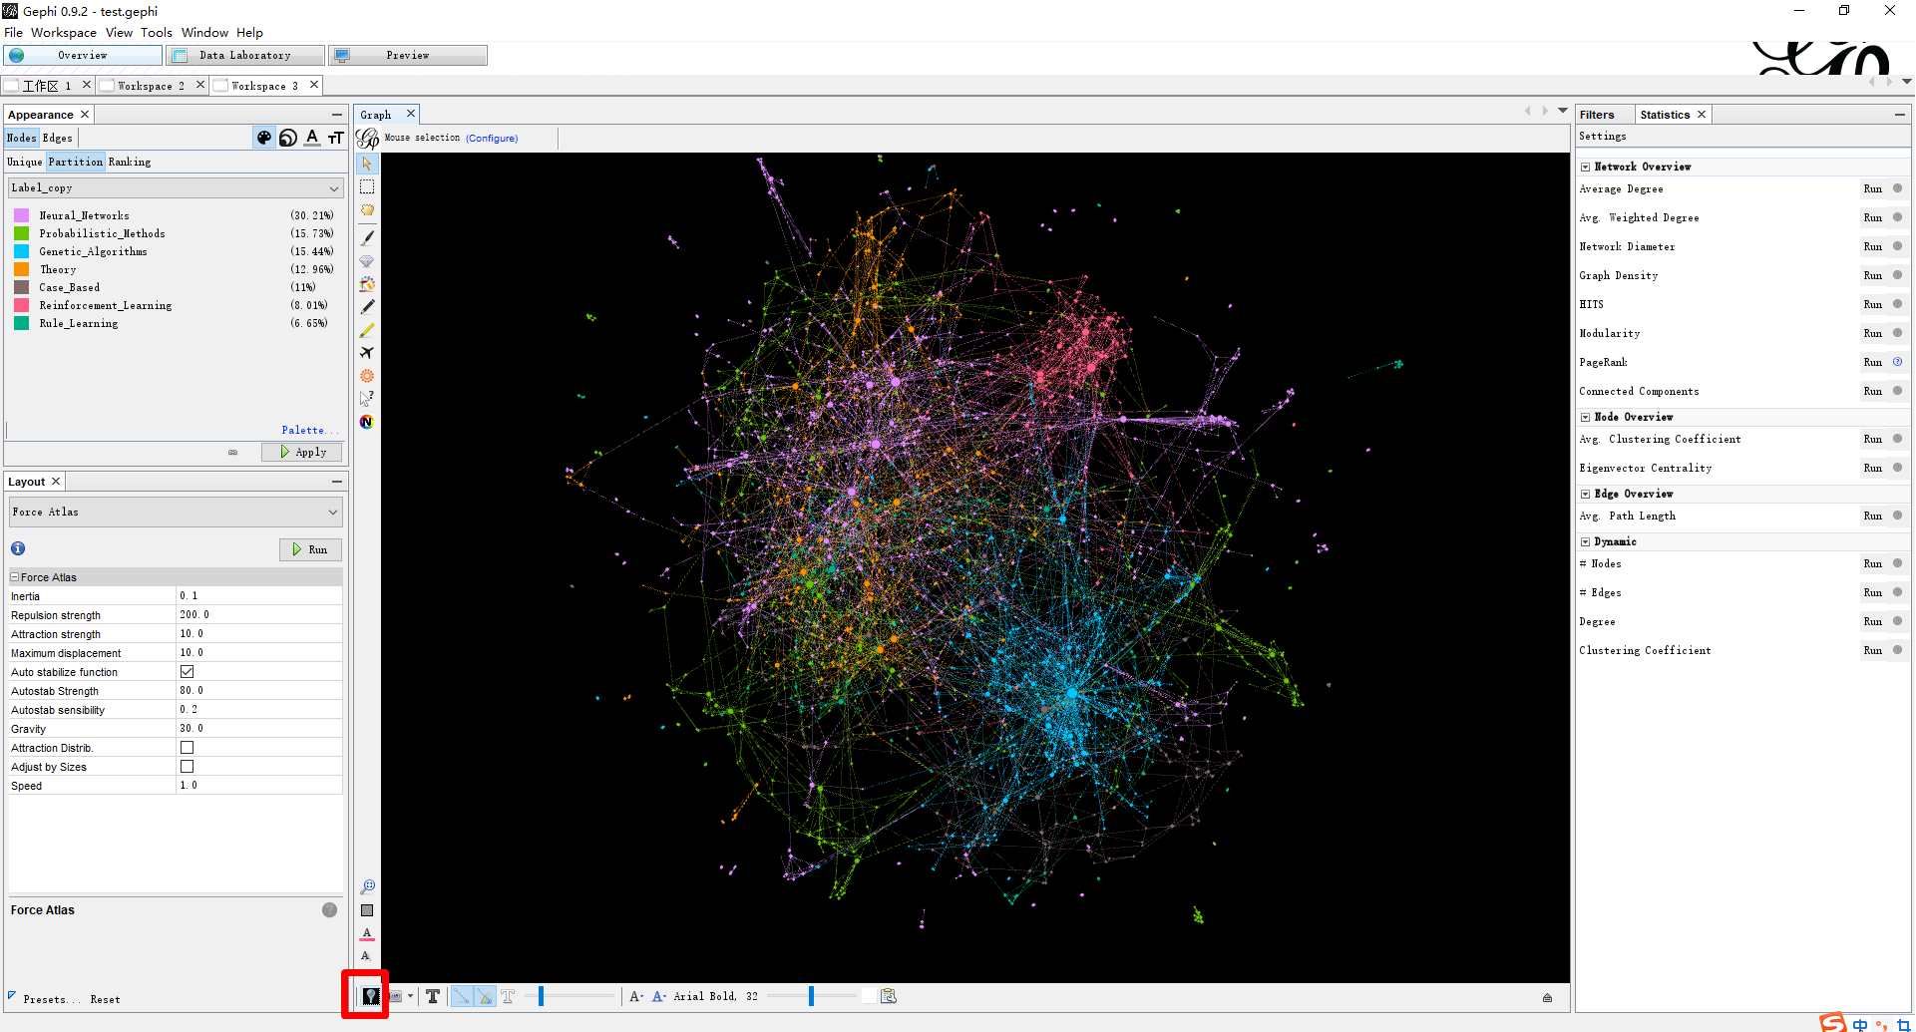Choose the Shortest Path airplane tool
This screenshot has height=1032, width=1916.
pyautogui.click(x=367, y=353)
